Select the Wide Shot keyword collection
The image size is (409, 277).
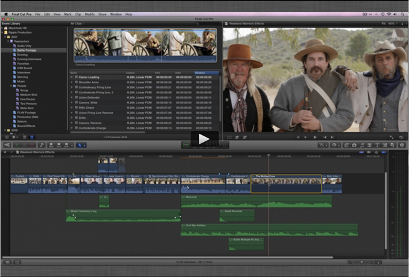click(x=27, y=108)
